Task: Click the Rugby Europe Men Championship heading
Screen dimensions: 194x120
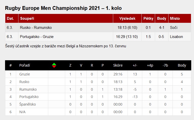Action: [63, 8]
